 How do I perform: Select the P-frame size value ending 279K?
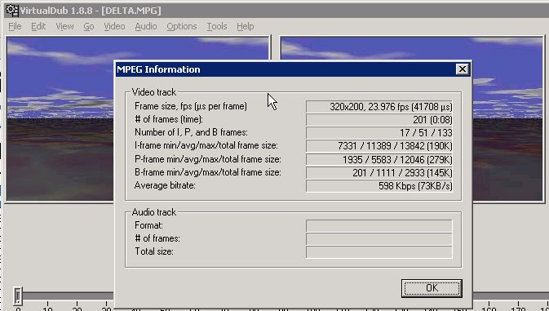[x=379, y=159]
